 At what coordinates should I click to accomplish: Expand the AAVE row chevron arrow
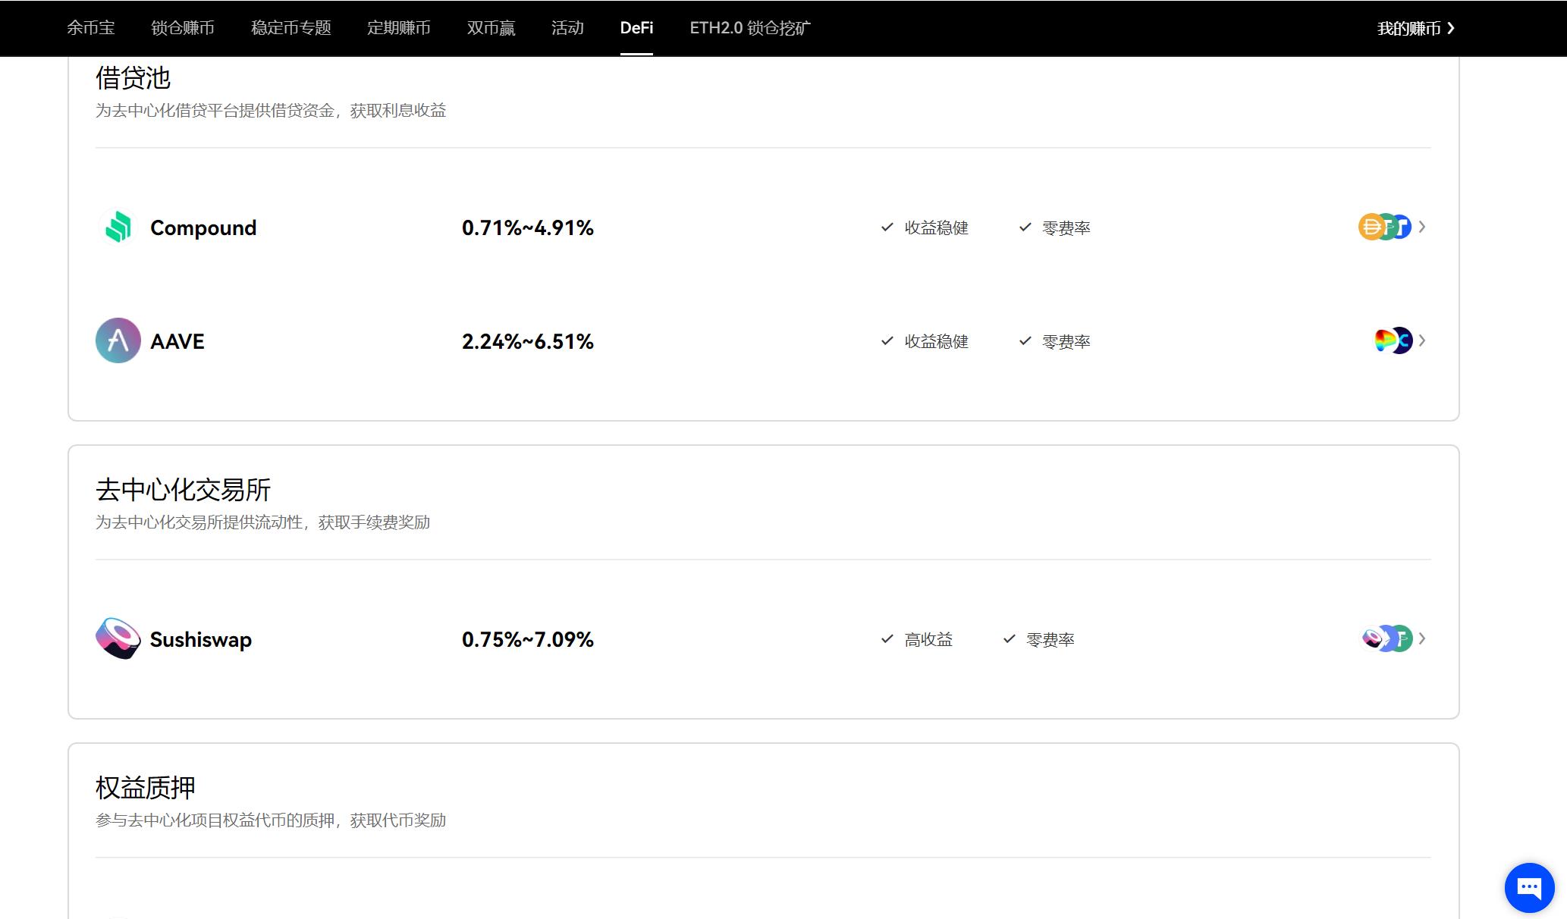click(1422, 340)
